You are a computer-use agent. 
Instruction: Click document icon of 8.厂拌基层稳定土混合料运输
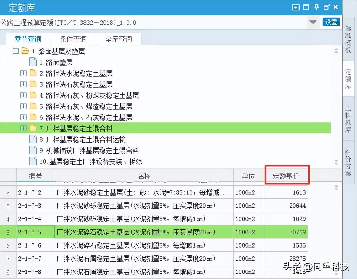point(33,139)
